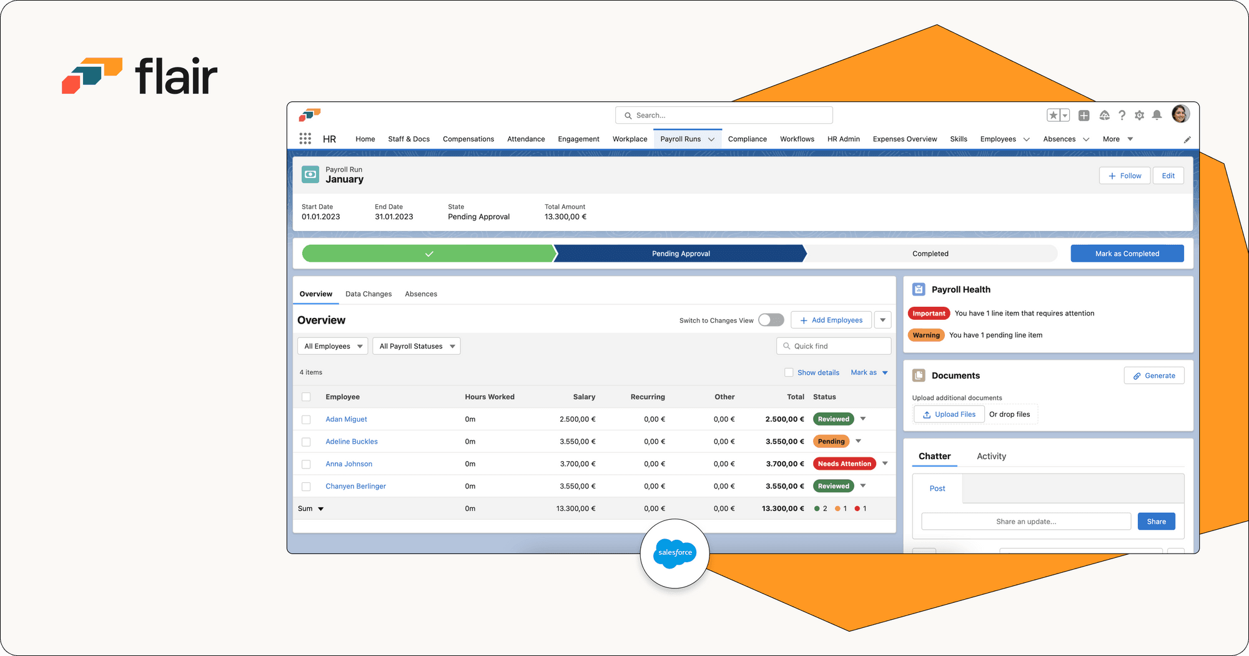Screen dimensions: 1249x656
Task: Open the More navigation menu
Action: coord(1118,139)
